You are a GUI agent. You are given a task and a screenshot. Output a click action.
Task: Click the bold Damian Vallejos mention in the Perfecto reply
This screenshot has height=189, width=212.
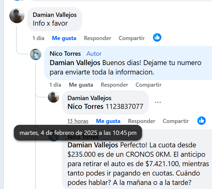coord(93,145)
